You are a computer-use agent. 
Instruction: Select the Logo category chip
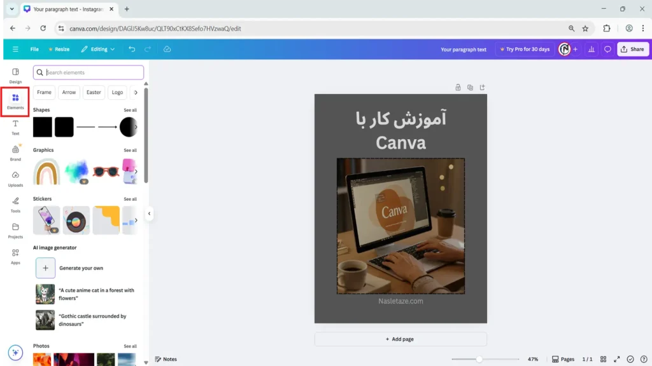tap(117, 92)
